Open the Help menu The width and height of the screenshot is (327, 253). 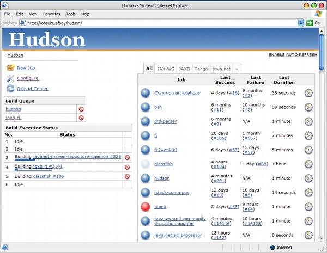(x=86, y=14)
